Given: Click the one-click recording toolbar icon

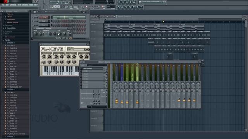Looking at the screenshot, I should 134,7.
